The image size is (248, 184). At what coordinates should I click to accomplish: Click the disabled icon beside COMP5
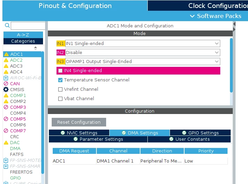[x=6, y=119]
